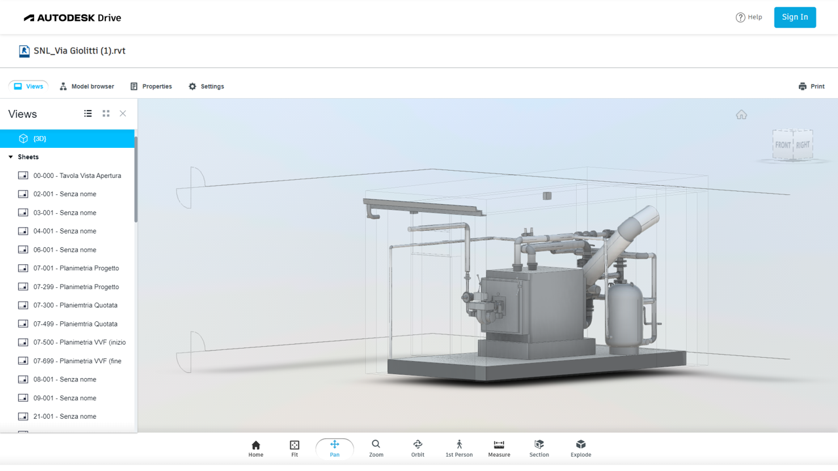Screen dimensions: 838x471
Task: Open the Help link
Action: click(x=749, y=18)
